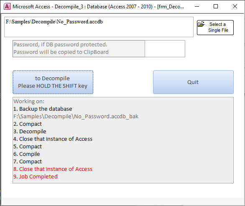The image size is (245, 206).
Task: Click the password instructions label
Action: tap(79, 49)
